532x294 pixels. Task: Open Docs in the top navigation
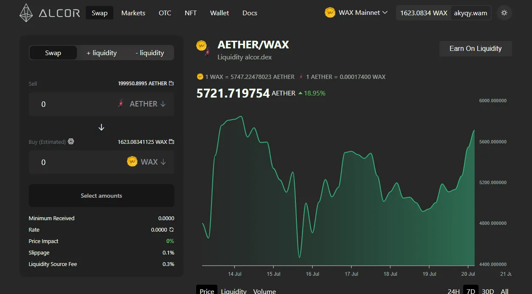click(x=250, y=13)
